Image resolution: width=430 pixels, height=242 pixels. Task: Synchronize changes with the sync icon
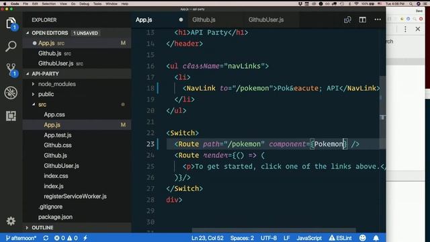point(46,238)
